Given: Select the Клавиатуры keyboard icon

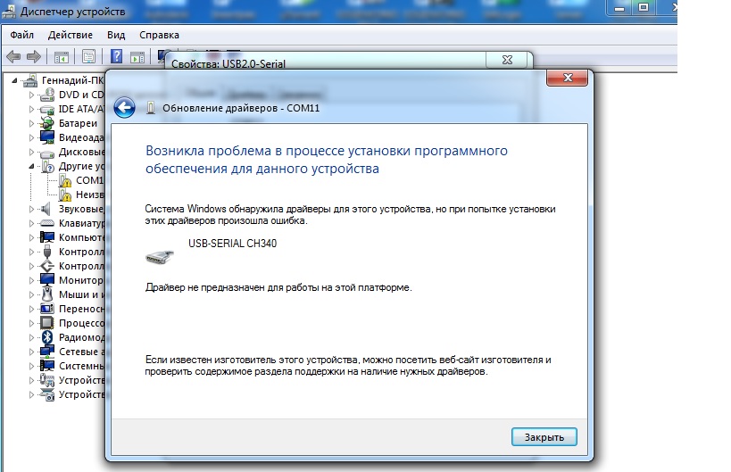Looking at the screenshot, I should (x=47, y=223).
